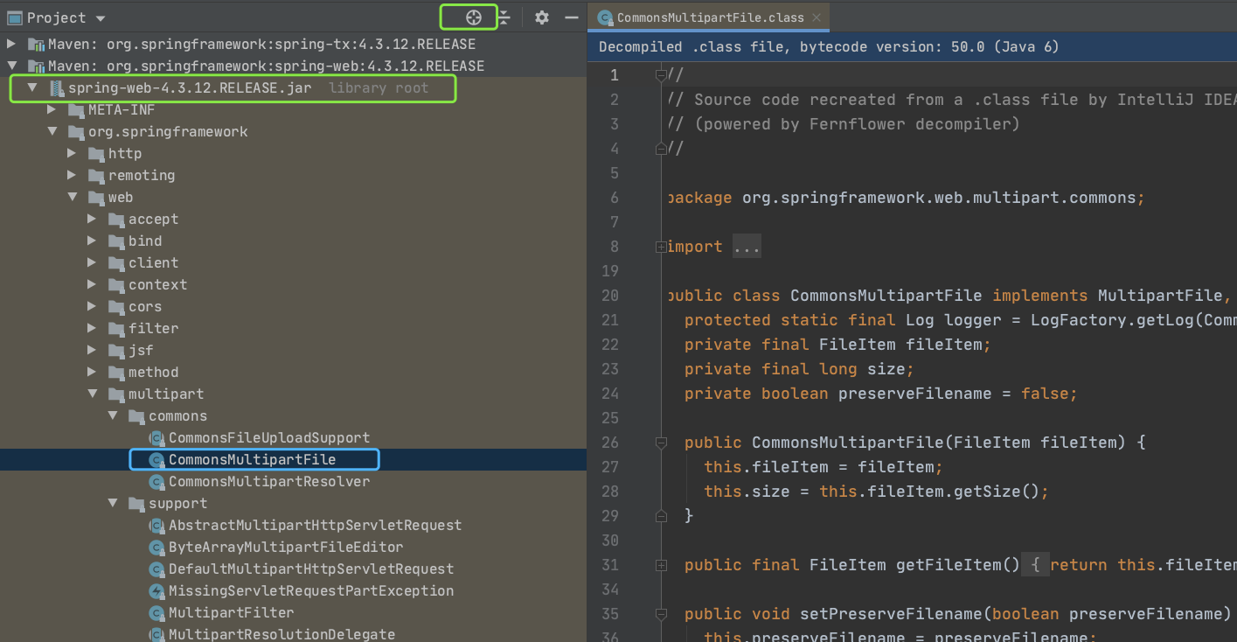Expand the folded getFileItem method
Image resolution: width=1237 pixels, height=642 pixels.
click(661, 565)
